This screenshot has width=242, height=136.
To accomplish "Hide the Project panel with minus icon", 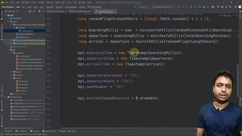I will (43, 11).
